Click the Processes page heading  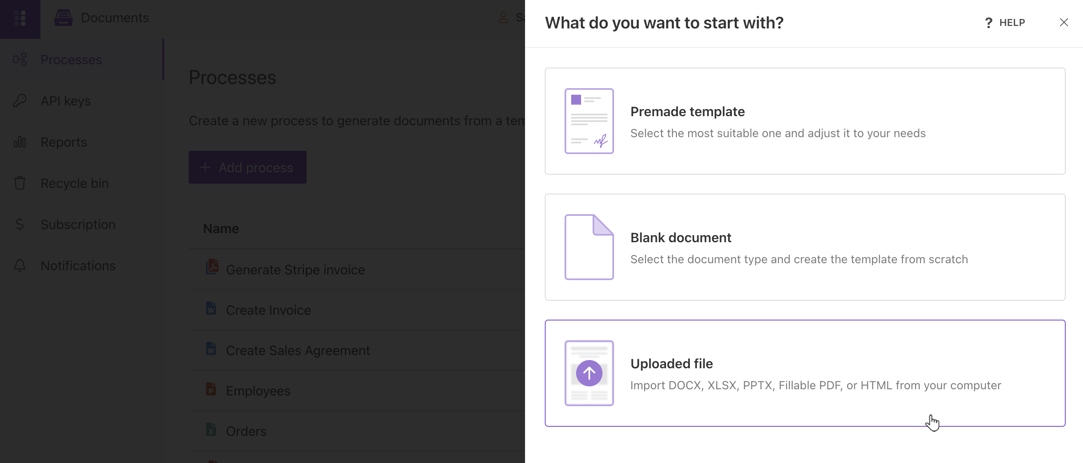point(232,77)
